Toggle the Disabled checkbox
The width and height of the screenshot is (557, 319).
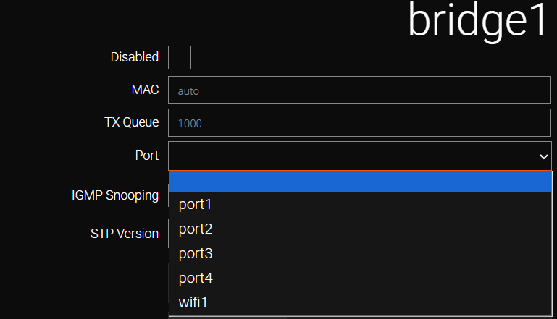tap(180, 57)
